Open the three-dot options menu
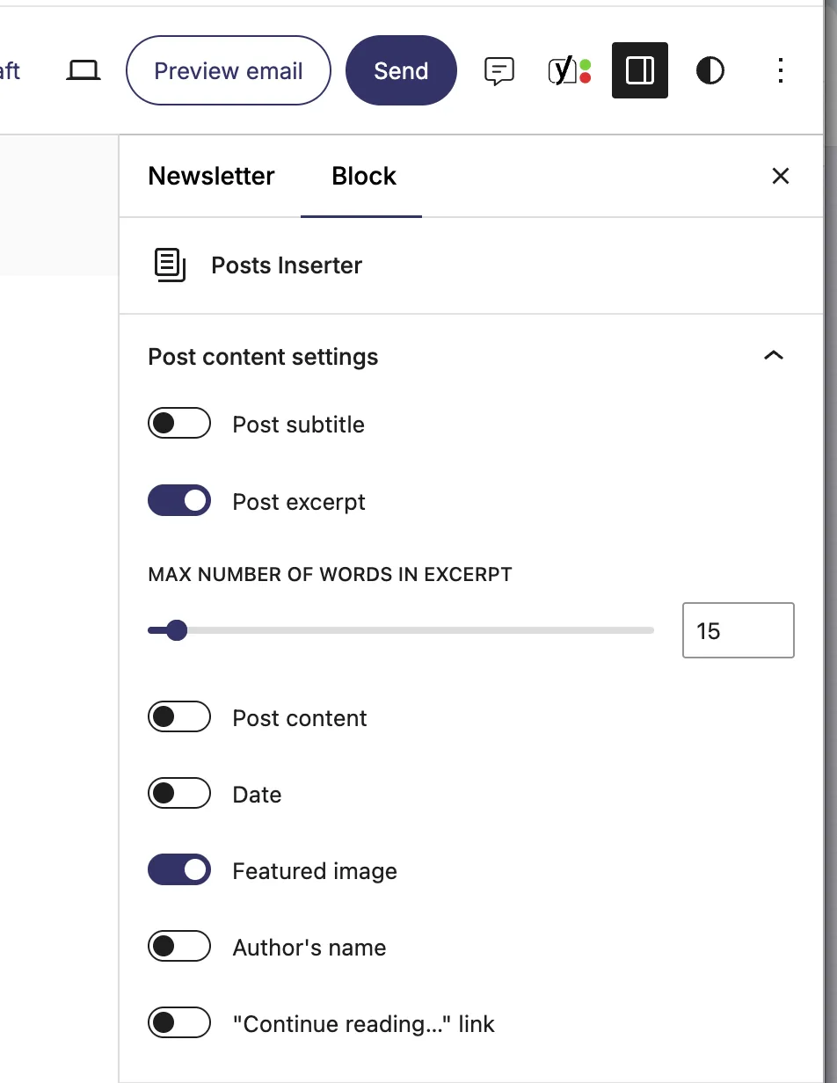 pos(781,70)
